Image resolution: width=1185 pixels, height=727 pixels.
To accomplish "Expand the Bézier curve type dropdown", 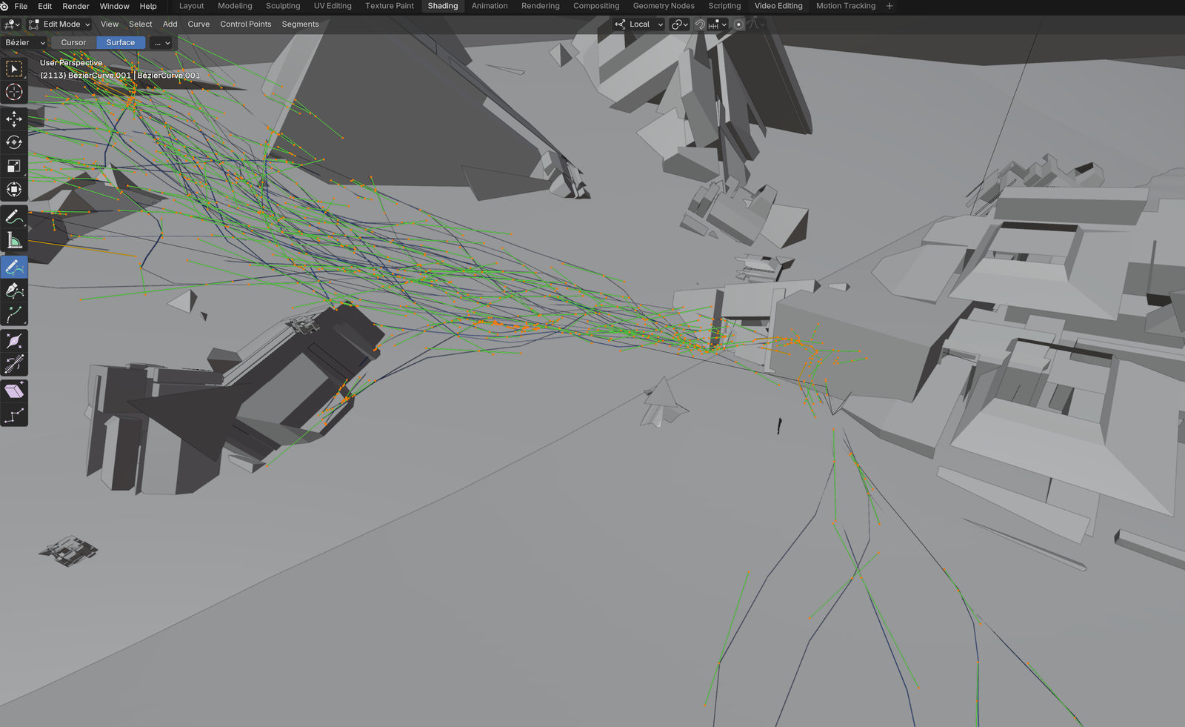I will tap(24, 42).
